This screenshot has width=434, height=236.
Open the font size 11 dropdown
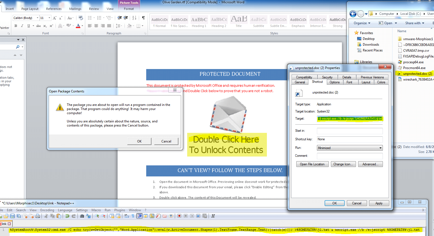(x=49, y=18)
